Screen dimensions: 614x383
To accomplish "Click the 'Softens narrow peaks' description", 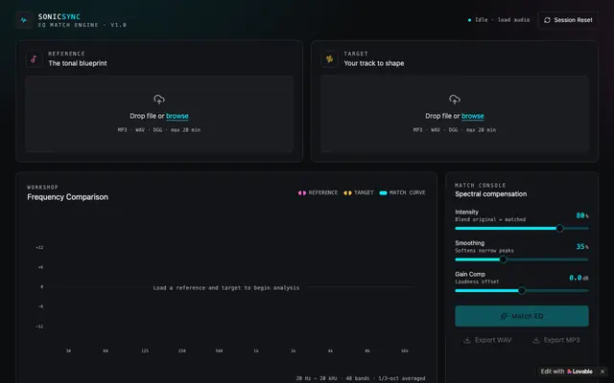I will 484,251.
